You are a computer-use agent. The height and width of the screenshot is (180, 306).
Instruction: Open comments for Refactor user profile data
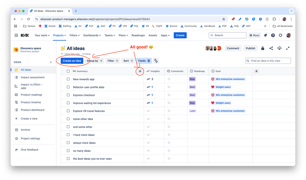(169, 87)
